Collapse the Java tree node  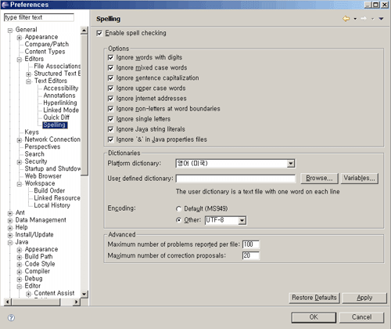point(10,243)
